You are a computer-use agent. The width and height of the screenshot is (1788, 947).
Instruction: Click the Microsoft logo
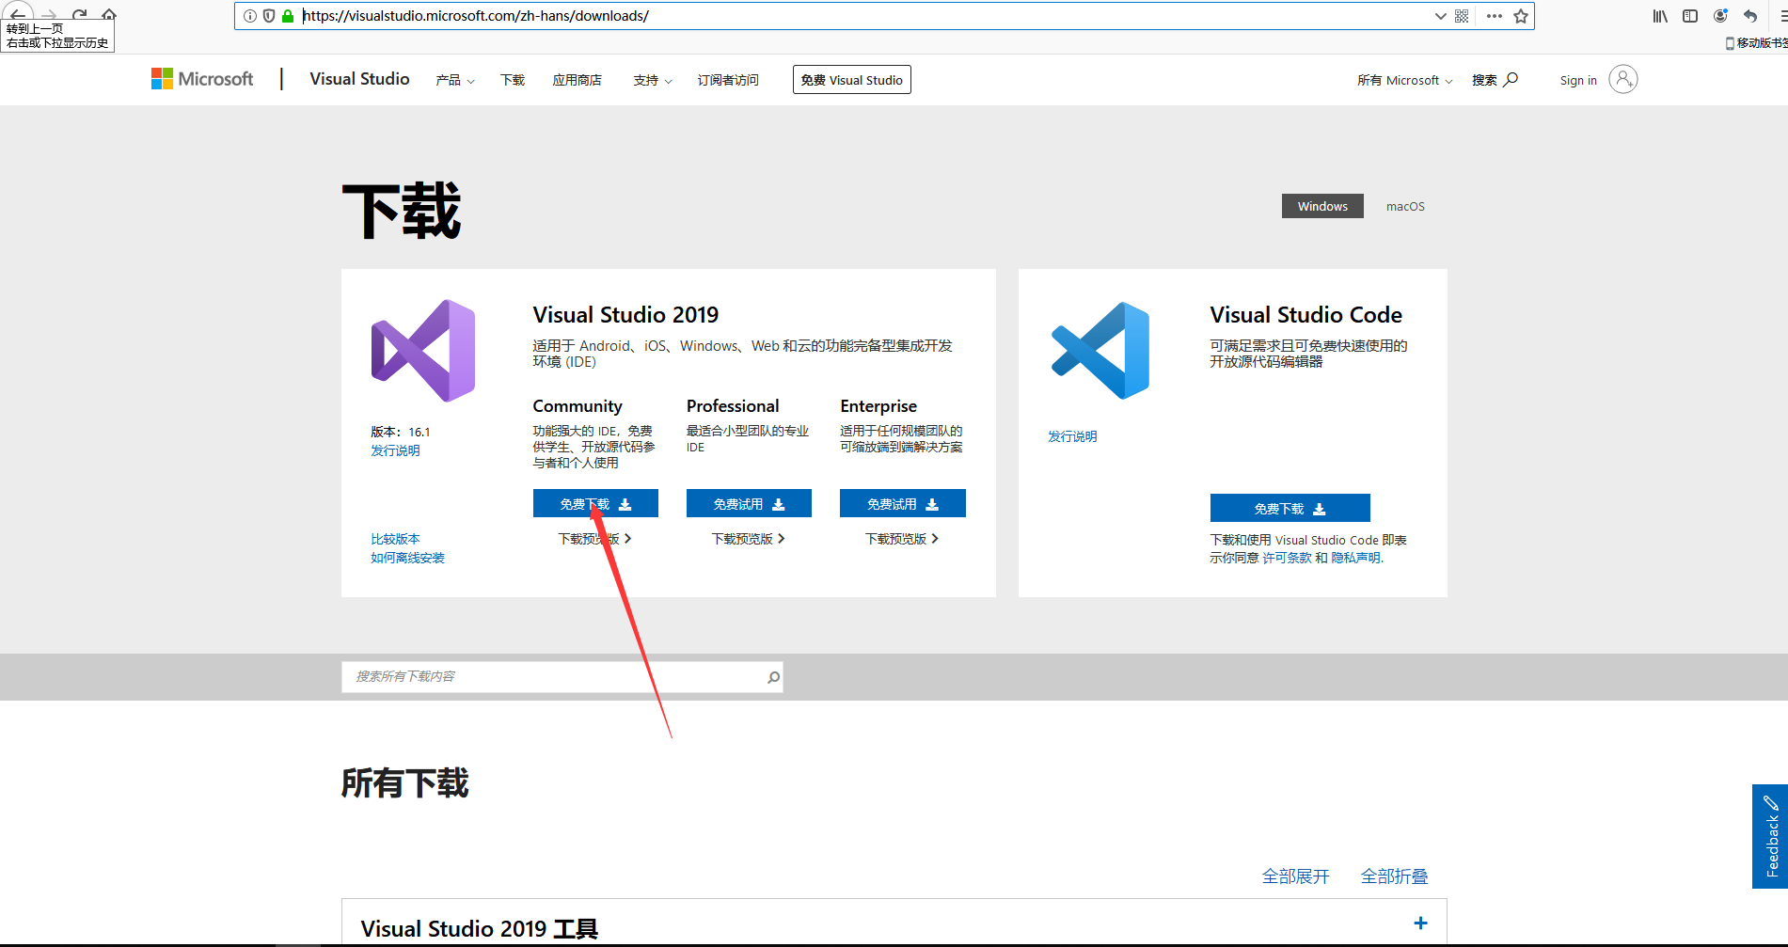tap(202, 79)
